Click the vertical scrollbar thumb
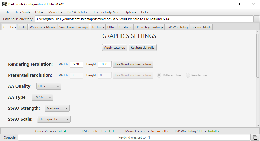 click(258, 55)
